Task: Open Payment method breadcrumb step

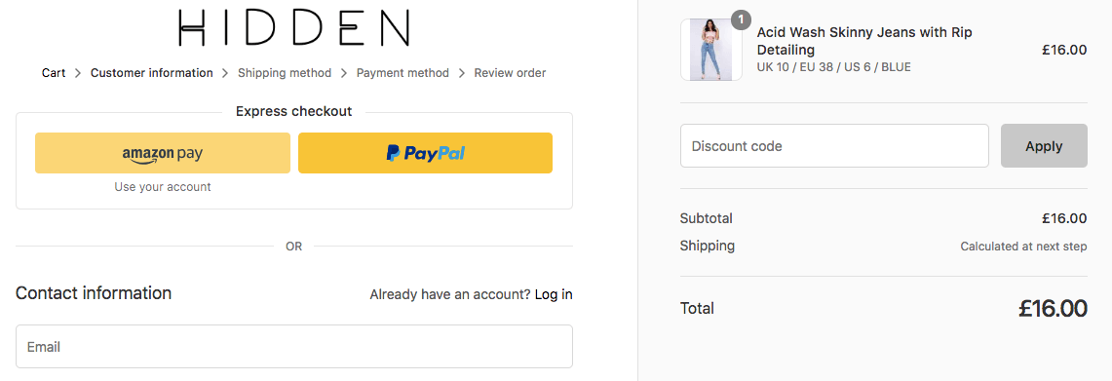Action: click(x=403, y=73)
